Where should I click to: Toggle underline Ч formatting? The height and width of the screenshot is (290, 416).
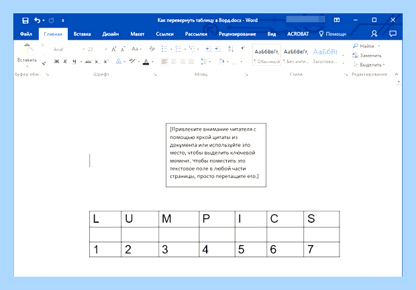74,62
